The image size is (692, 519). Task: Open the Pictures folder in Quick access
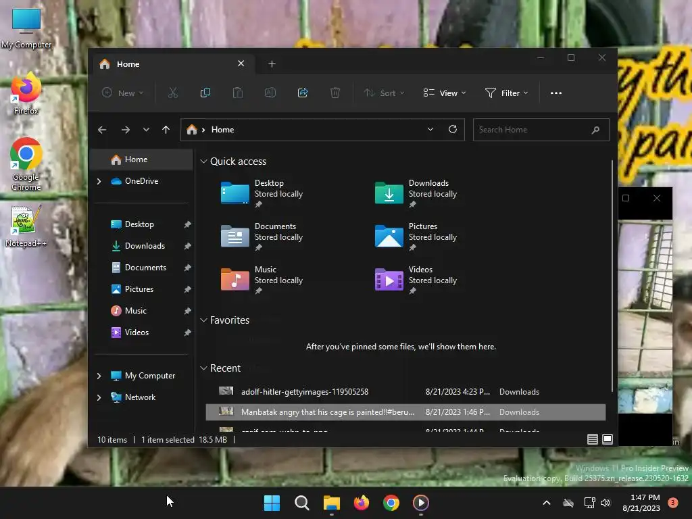[x=416, y=237]
